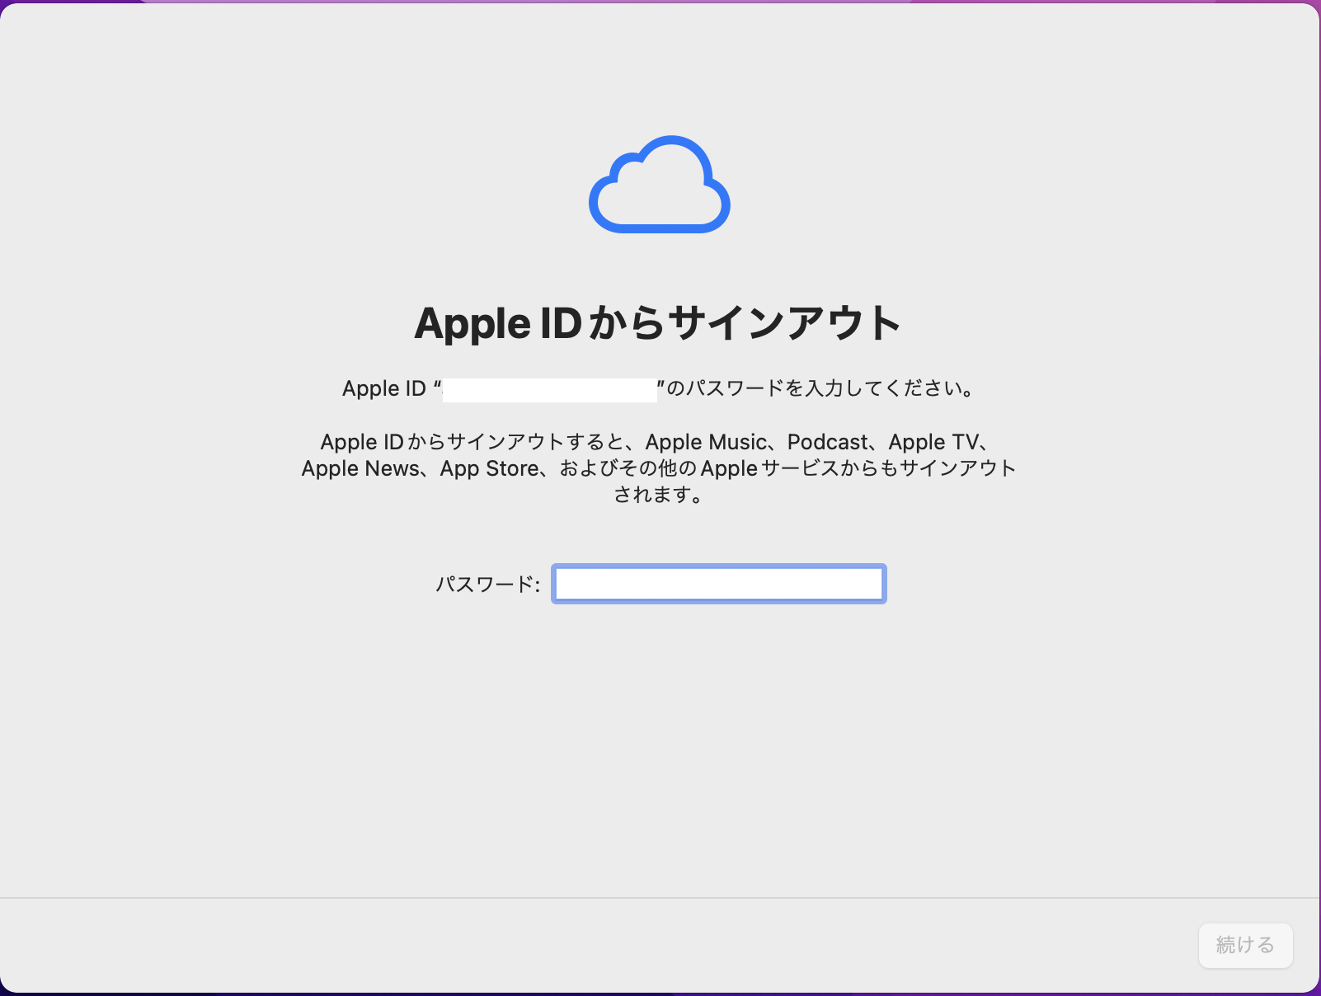This screenshot has height=996, width=1321.
Task: Click the 'Apple IDからサインアウト' heading
Action: pos(657,323)
